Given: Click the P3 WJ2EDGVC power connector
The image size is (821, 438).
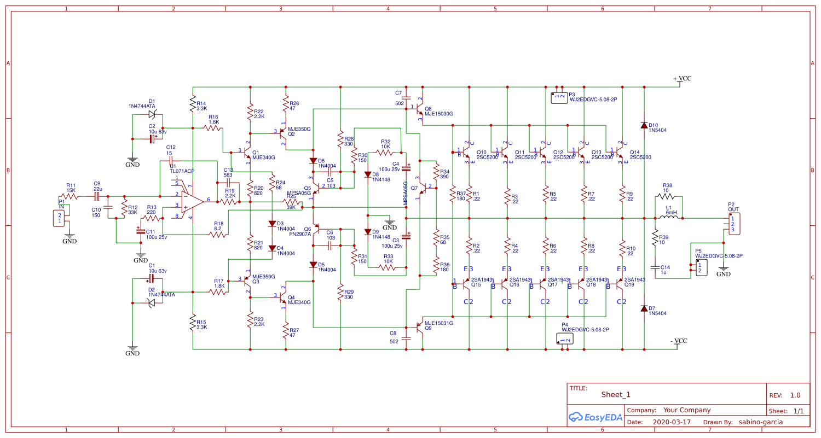Looking at the screenshot, I should [x=559, y=97].
